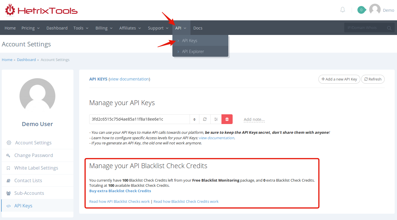Expand the Affiliates menu
The width and height of the screenshot is (397, 220).
130,28
